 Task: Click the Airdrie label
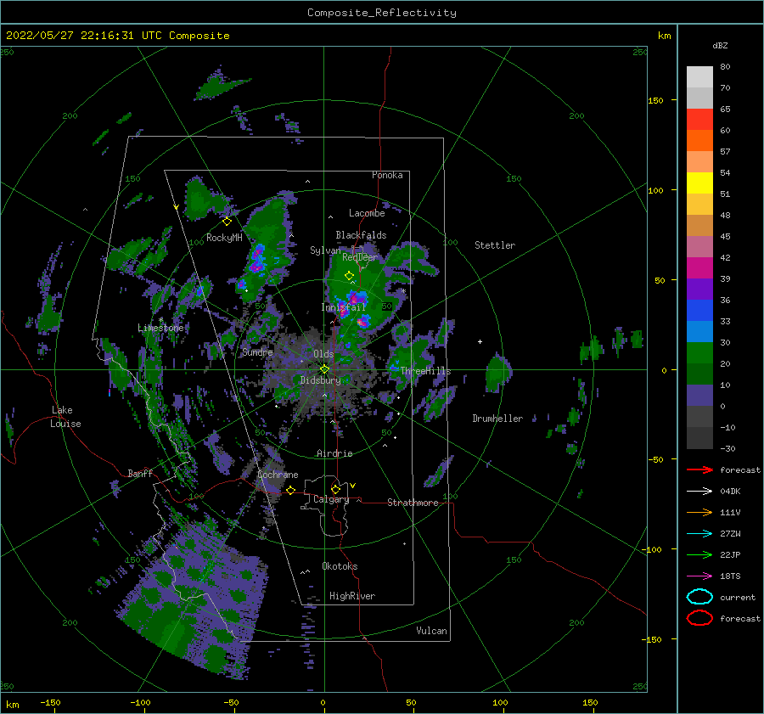334,453
